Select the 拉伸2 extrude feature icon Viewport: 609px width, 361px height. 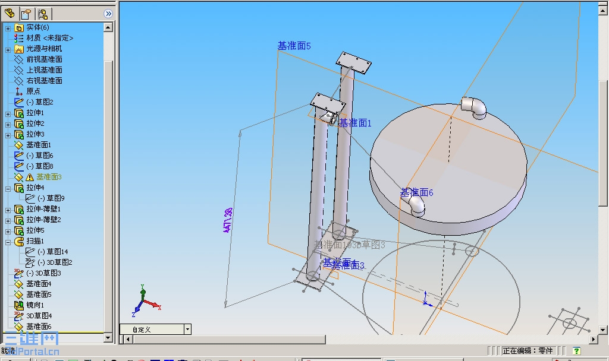pos(18,123)
